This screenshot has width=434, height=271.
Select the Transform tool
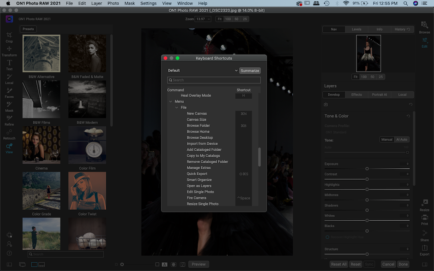point(9,51)
